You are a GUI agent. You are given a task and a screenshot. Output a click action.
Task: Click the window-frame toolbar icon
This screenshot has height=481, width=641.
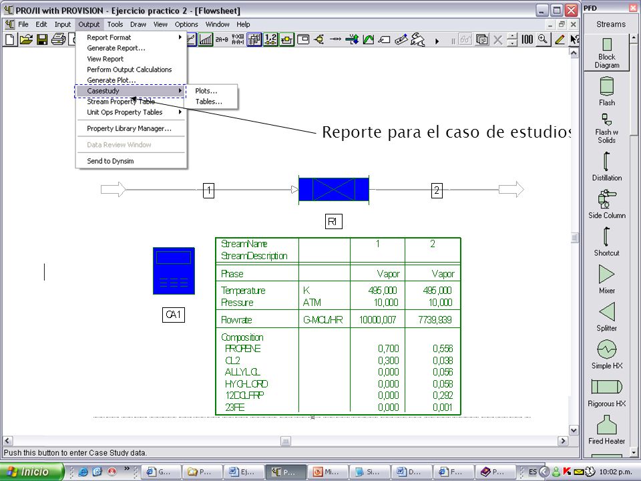[303, 39]
